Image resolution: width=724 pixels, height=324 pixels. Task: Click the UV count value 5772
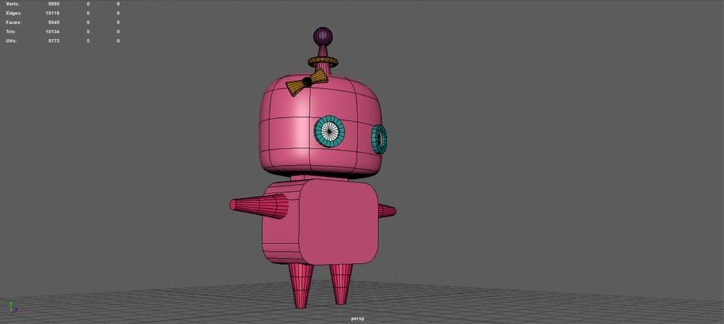point(53,41)
